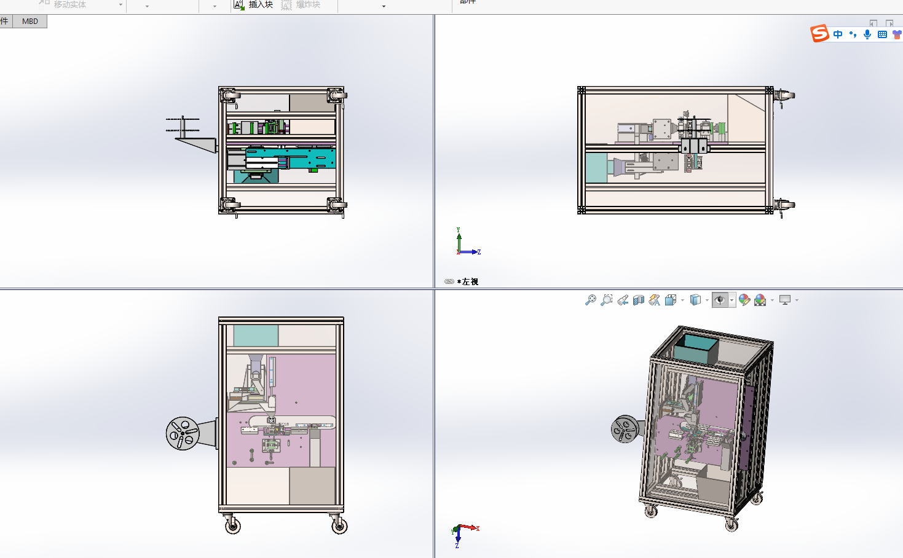Screen dimensions: 903x558
Task: Click the Sogou voice input microphone
Action: click(x=867, y=34)
